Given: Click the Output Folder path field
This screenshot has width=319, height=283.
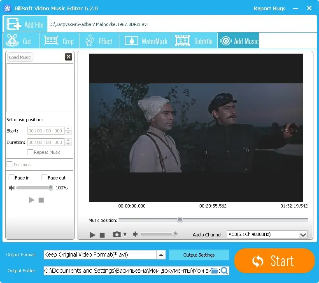Looking at the screenshot, I should click(x=127, y=271).
